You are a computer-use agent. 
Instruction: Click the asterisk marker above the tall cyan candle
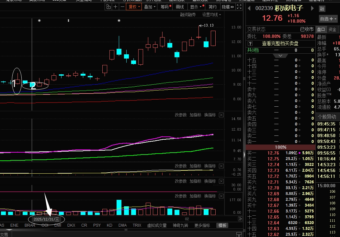pyautogui.click(x=119, y=21)
